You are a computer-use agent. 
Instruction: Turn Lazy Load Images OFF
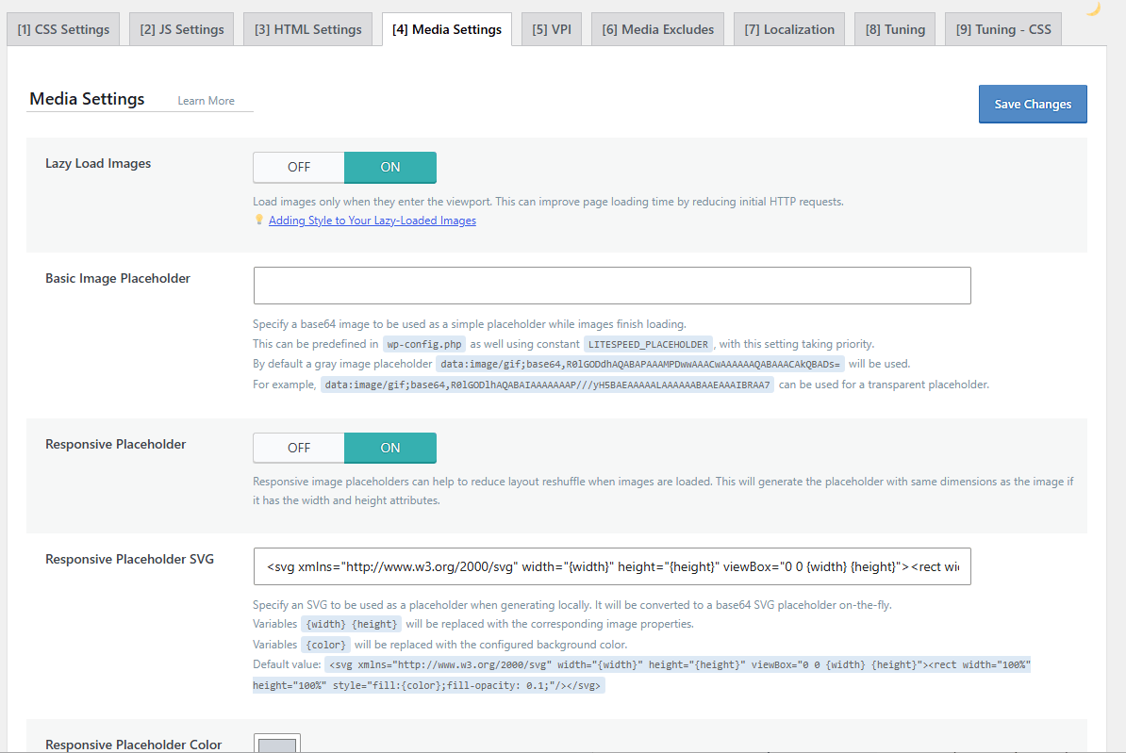[299, 167]
